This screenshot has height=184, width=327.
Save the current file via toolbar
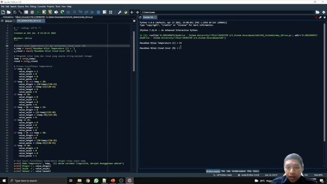pos(15,12)
